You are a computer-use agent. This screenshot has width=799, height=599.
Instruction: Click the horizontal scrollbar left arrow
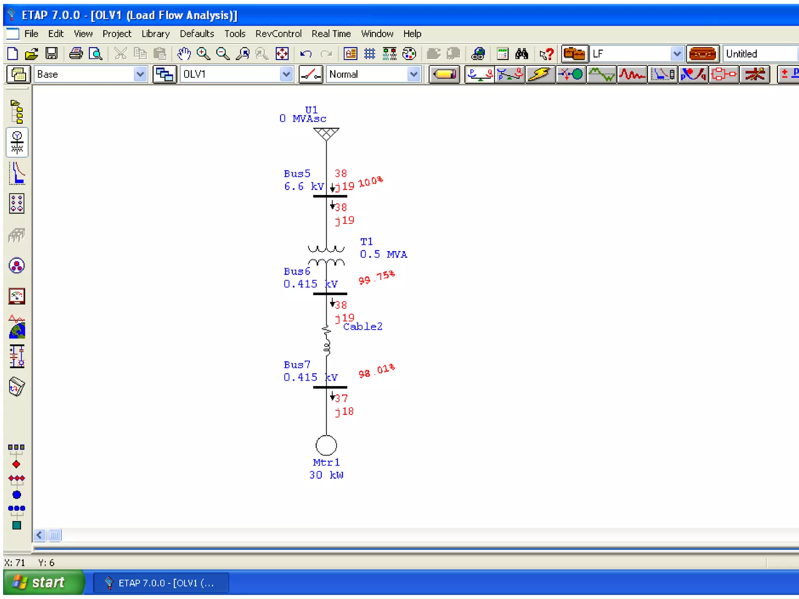coord(39,535)
